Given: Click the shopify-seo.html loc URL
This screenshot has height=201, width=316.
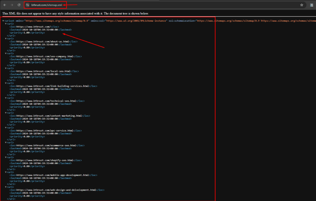Looking at the screenshot, I should click(45, 160).
